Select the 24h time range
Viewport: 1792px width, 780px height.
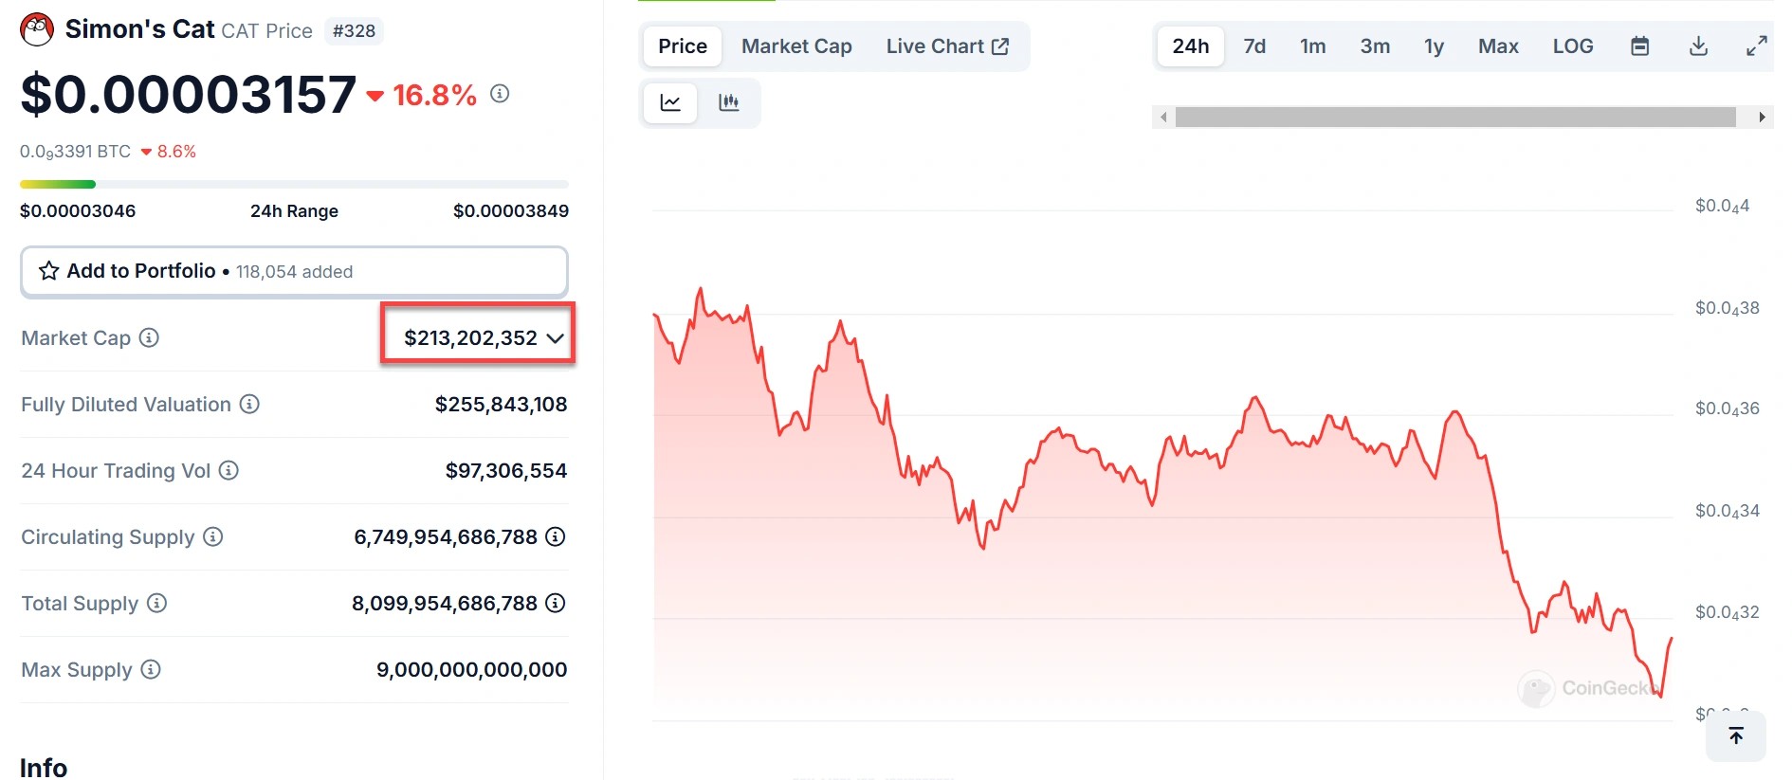click(x=1190, y=46)
